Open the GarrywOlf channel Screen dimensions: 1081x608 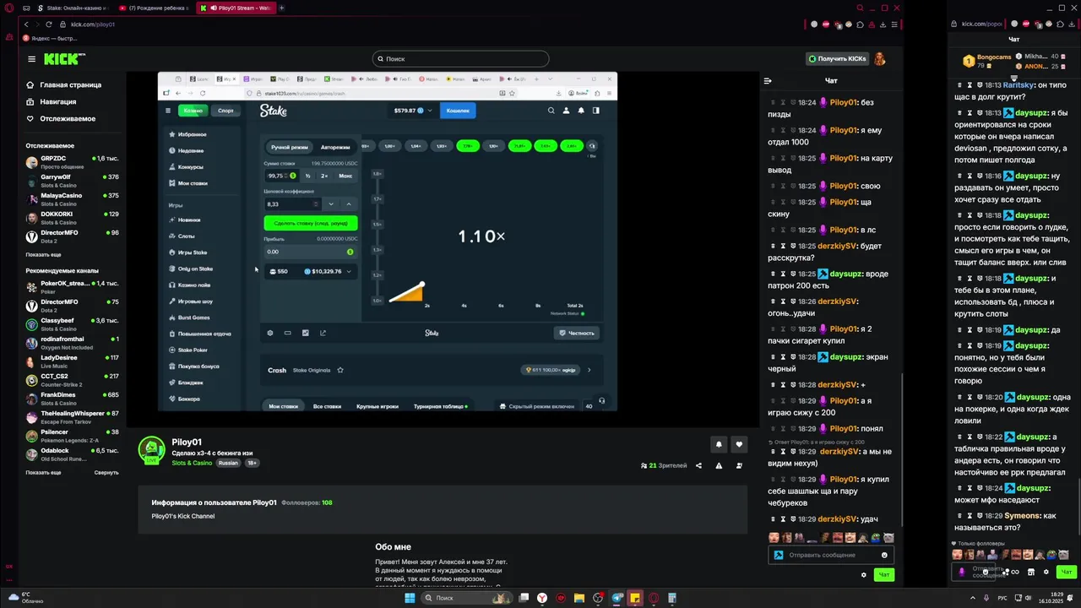coord(73,181)
